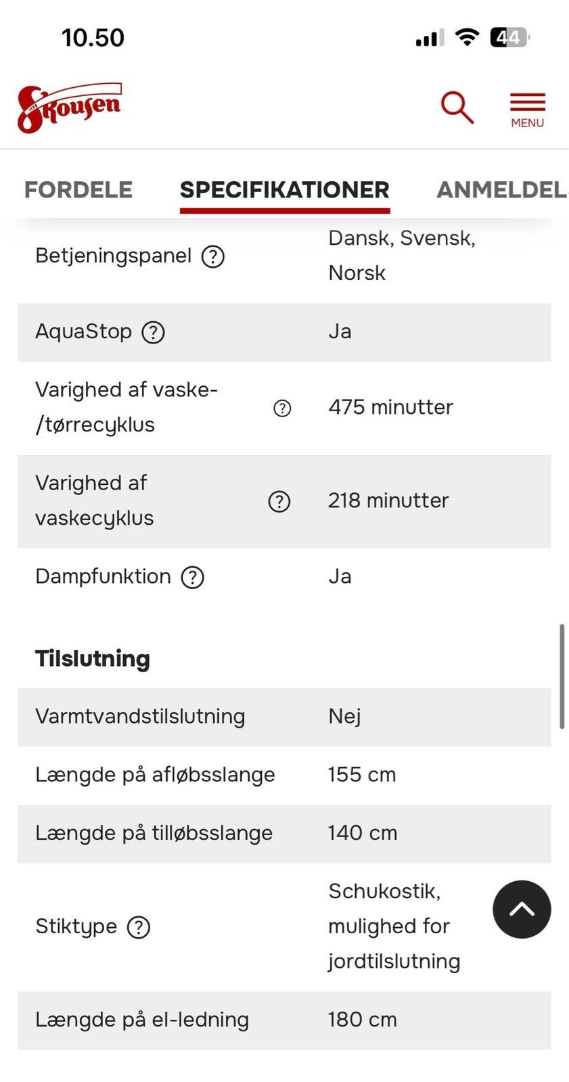The image size is (569, 1082).
Task: Open the search magnifier icon
Action: tap(457, 108)
